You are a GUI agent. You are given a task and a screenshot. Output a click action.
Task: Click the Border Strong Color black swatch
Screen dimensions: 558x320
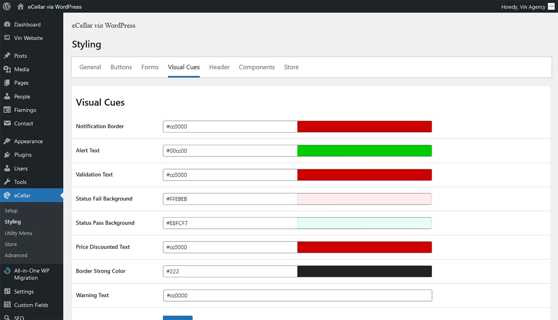[364, 271]
